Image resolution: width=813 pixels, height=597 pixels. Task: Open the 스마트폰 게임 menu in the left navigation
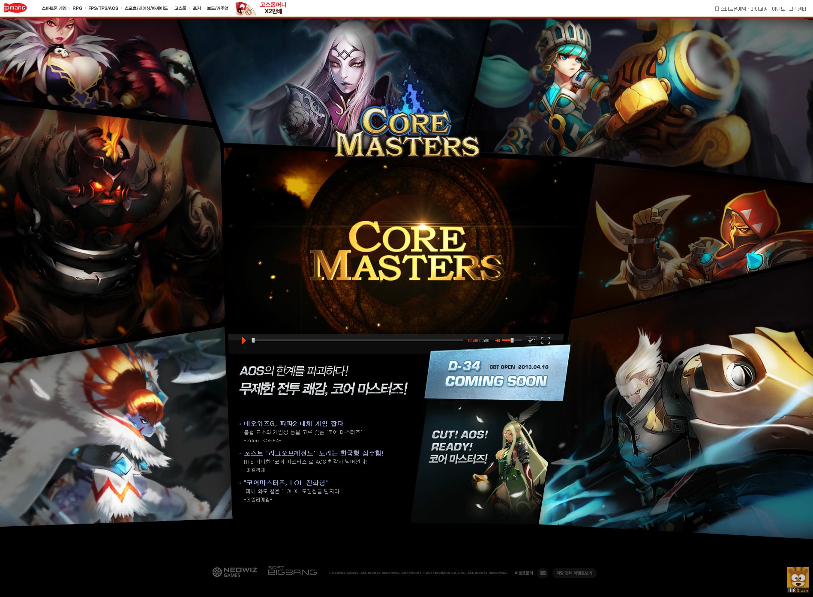tap(54, 9)
